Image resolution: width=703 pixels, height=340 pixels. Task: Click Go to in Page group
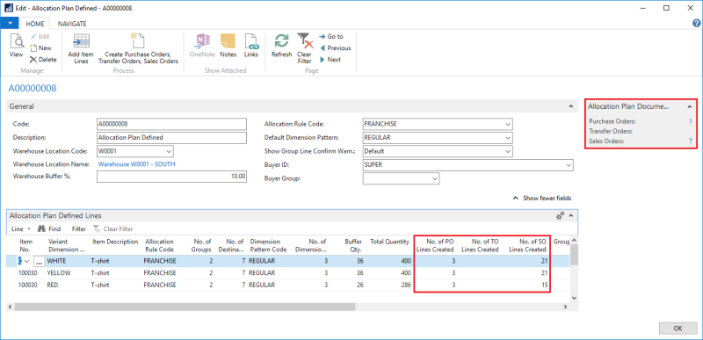pos(331,36)
